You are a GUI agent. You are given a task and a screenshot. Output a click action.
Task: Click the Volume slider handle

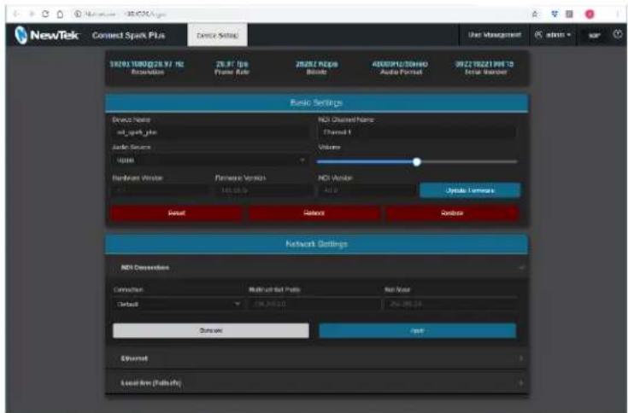(x=417, y=162)
